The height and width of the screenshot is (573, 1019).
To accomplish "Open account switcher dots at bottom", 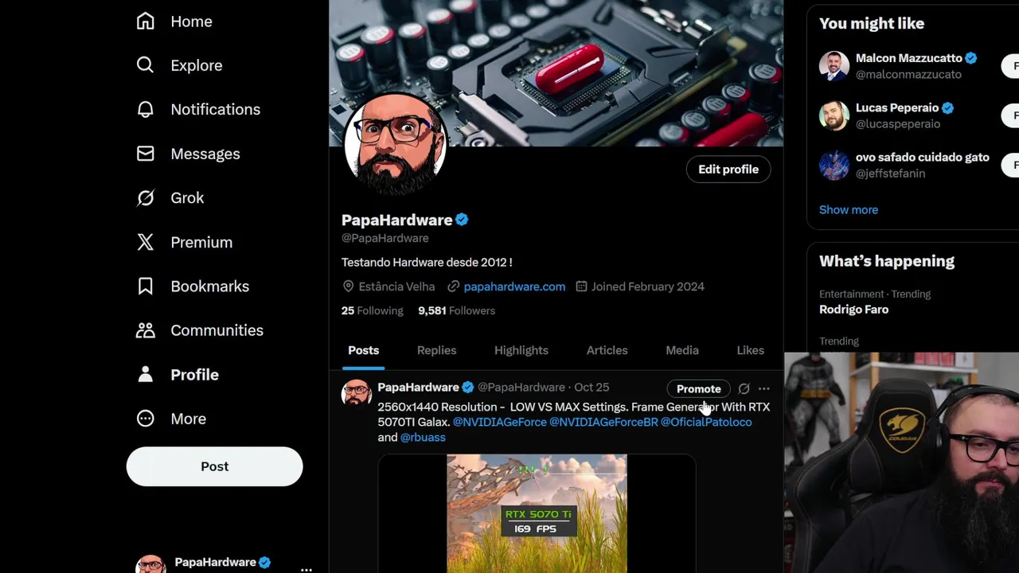I will [306, 570].
